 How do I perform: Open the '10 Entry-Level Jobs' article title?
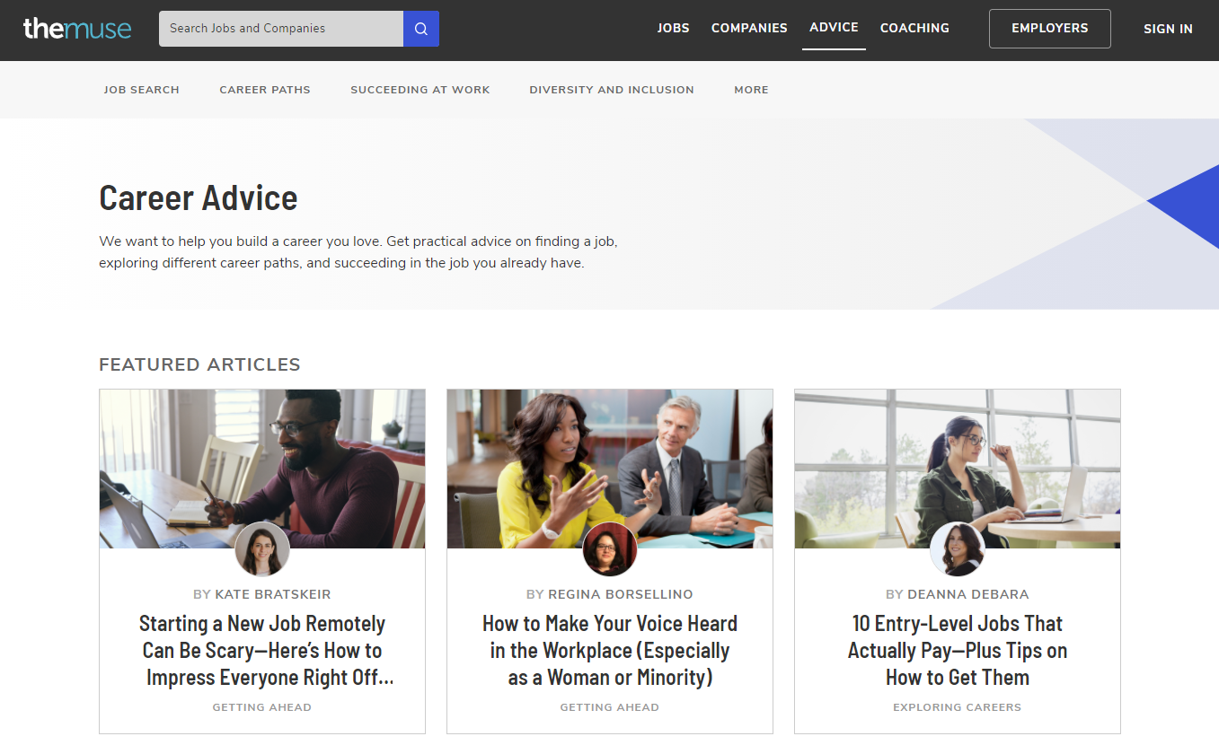[x=958, y=650]
